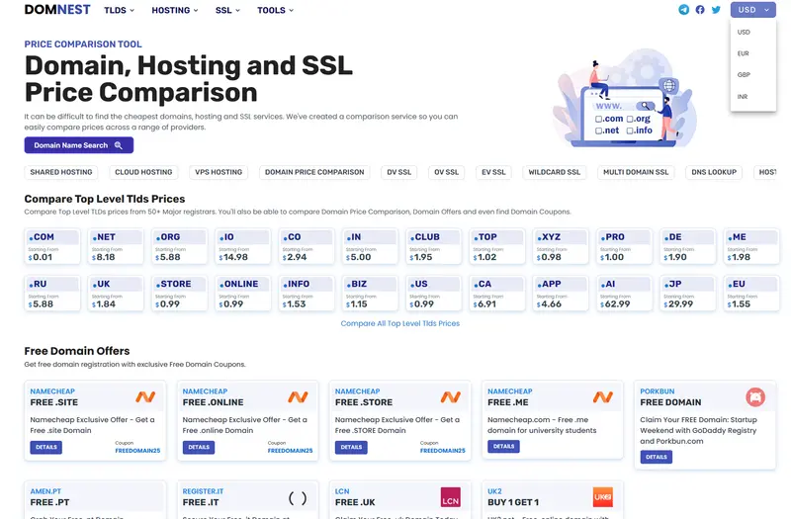Click Namecheap logo on Free .SITE card
The width and height of the screenshot is (791, 519).
click(145, 396)
